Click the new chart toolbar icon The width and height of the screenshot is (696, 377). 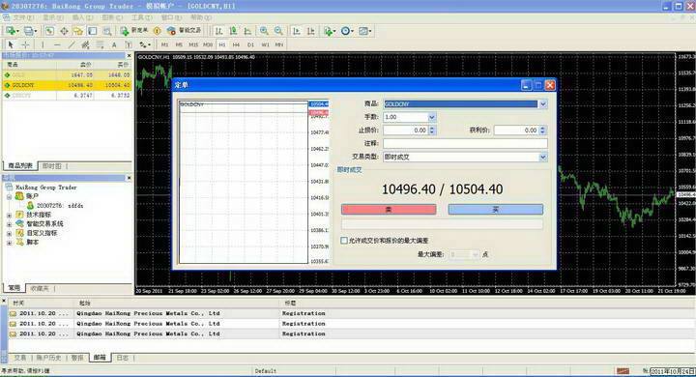(11, 31)
